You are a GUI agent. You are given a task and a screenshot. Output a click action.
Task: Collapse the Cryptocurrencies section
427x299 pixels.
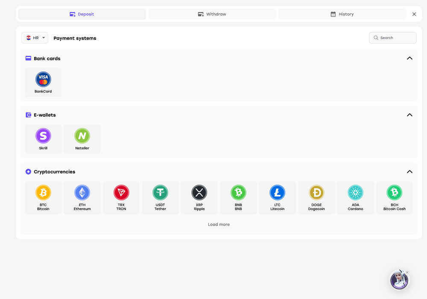[409, 172]
